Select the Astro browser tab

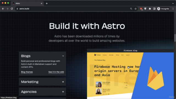[x=28, y=4]
